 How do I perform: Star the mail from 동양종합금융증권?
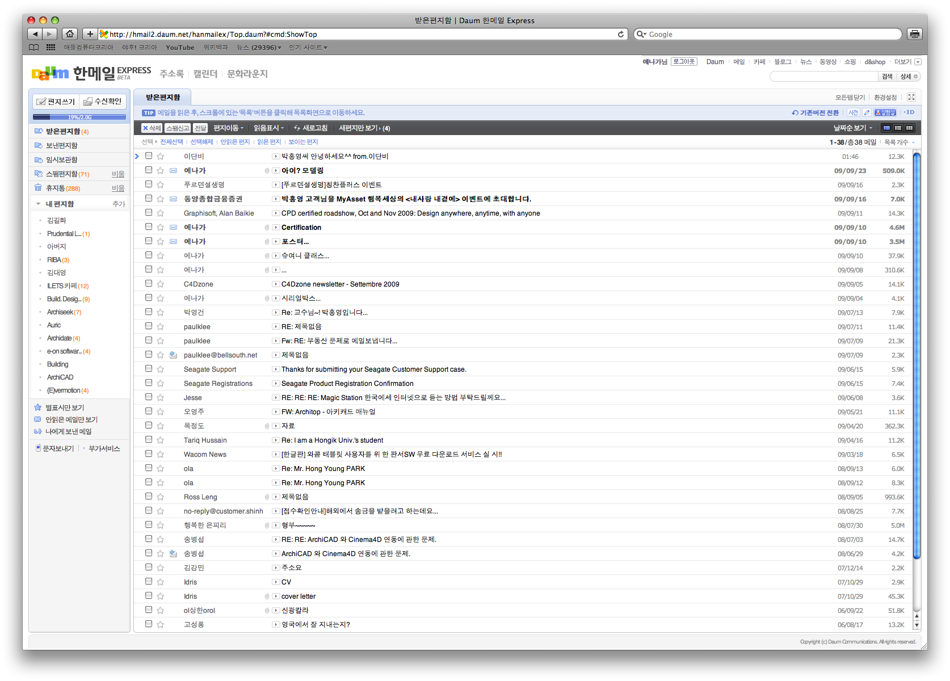coord(161,199)
